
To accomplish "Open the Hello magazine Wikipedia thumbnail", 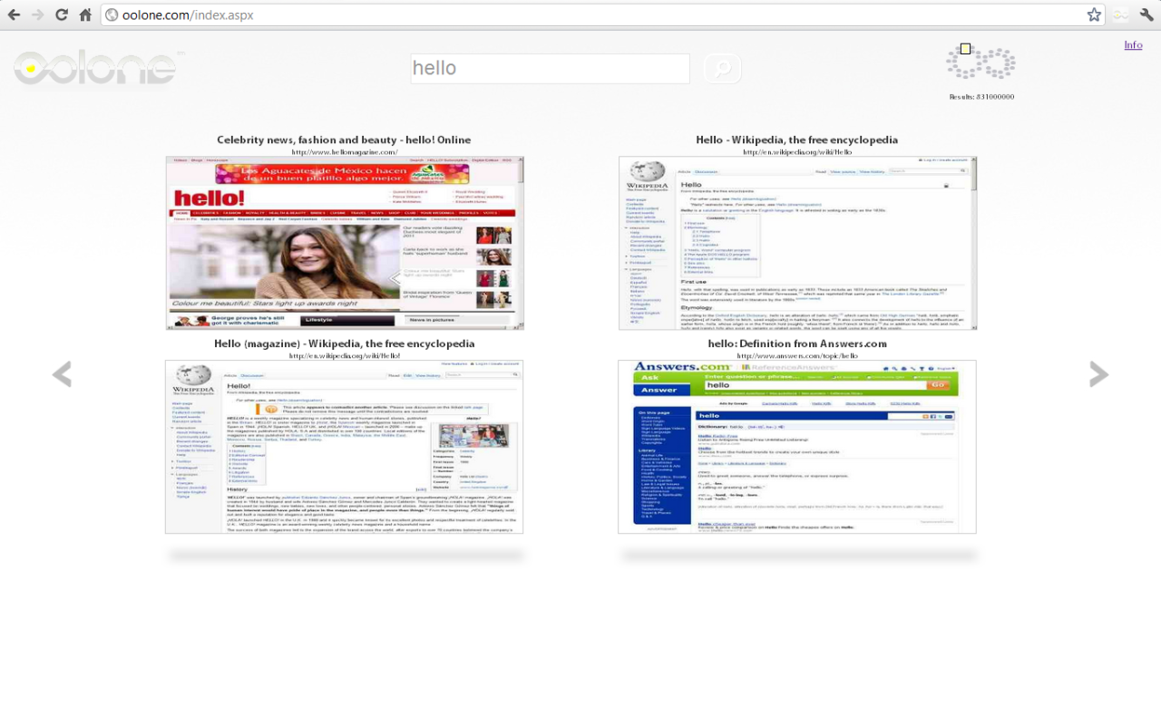I will click(x=345, y=447).
